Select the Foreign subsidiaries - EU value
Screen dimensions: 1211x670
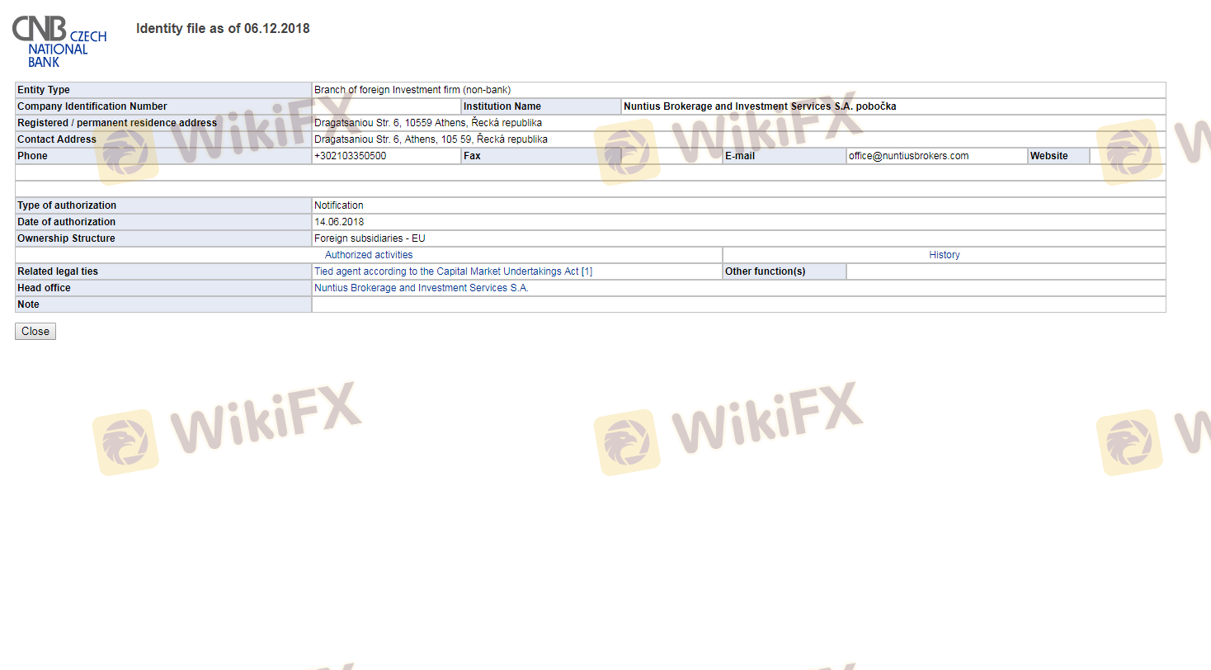point(370,238)
